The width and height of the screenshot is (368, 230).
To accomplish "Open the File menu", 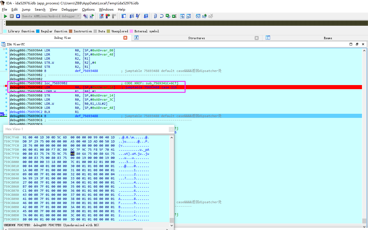I will (4, 9).
